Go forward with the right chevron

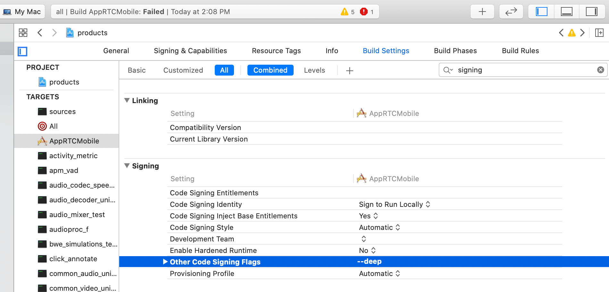(54, 33)
